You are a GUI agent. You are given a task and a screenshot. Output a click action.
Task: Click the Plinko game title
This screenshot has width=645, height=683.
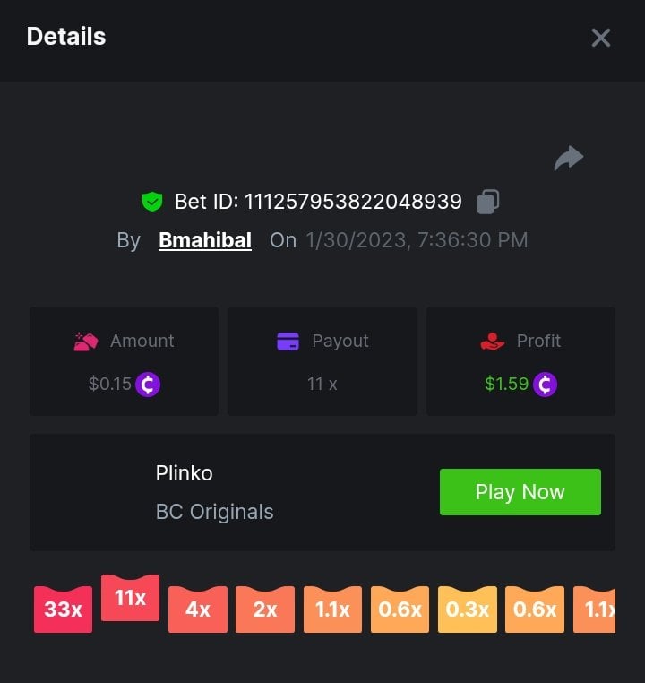[185, 473]
